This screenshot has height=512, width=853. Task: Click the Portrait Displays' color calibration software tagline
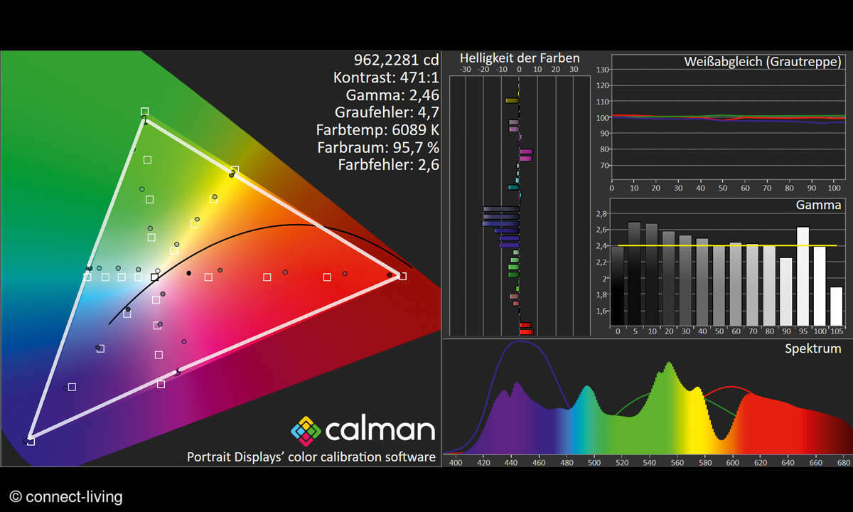pyautogui.click(x=311, y=457)
